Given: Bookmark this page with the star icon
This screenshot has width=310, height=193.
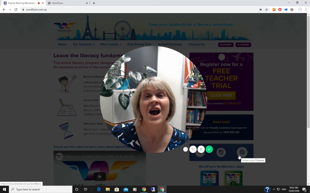Looking at the screenshot, I should [x=266, y=9].
